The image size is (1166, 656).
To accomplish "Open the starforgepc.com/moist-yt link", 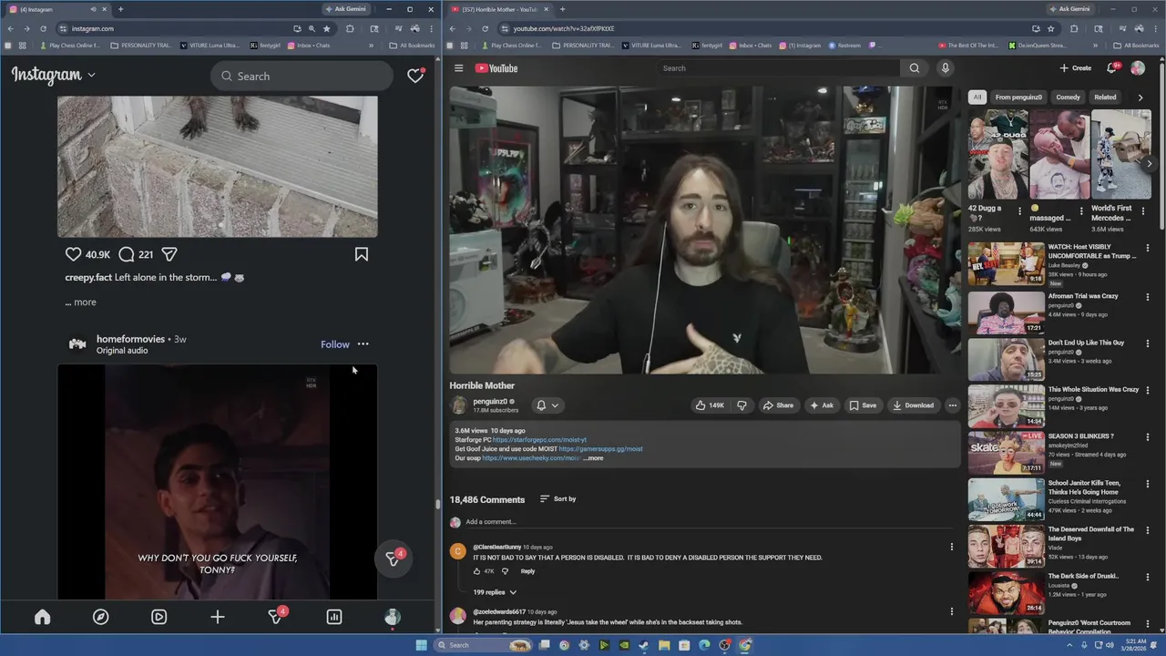I will 539,440.
